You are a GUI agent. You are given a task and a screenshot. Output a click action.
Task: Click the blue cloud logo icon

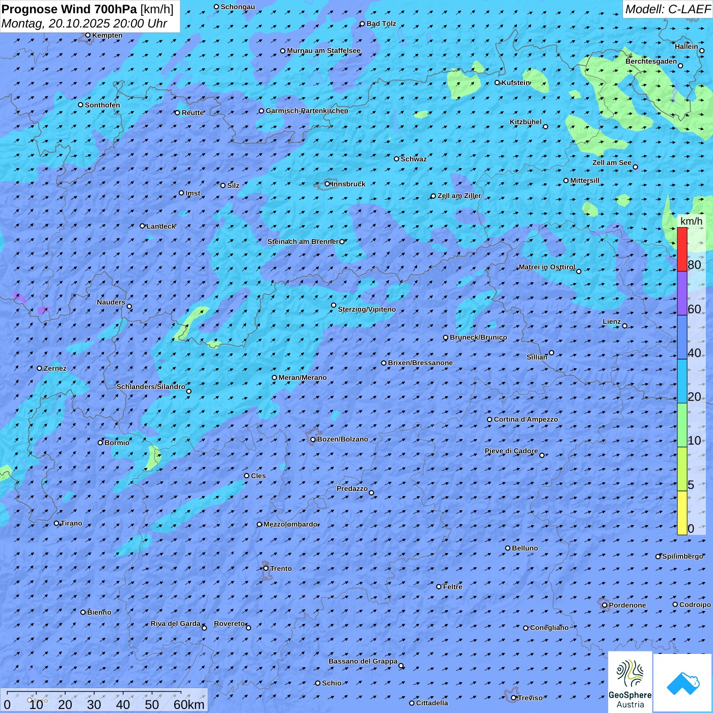click(x=683, y=683)
